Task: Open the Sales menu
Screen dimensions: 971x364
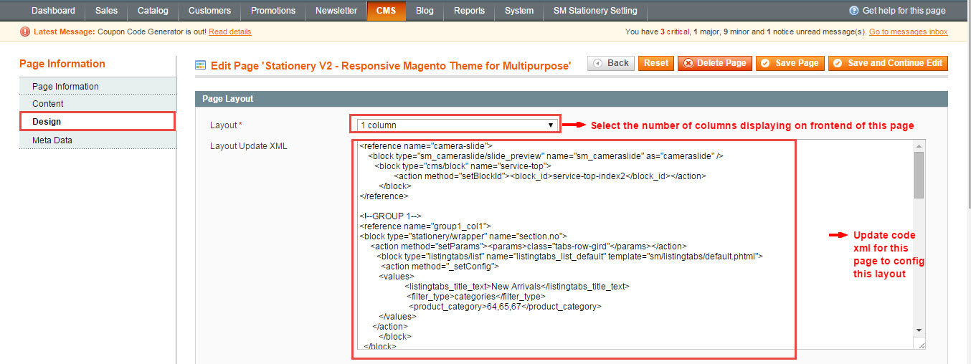Action: (x=106, y=11)
